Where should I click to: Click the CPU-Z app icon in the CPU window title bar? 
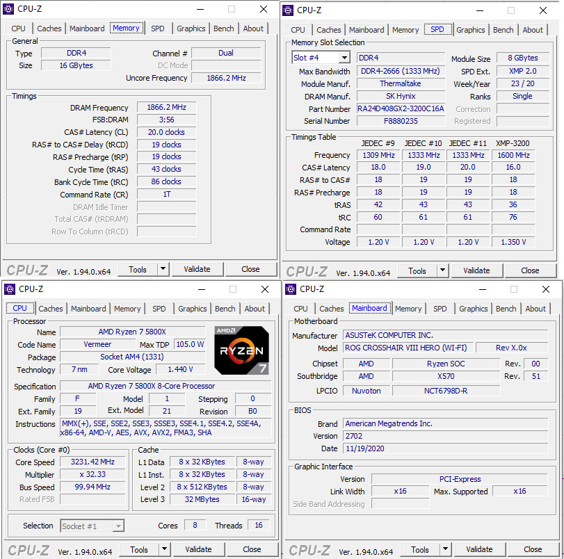pyautogui.click(x=10, y=289)
